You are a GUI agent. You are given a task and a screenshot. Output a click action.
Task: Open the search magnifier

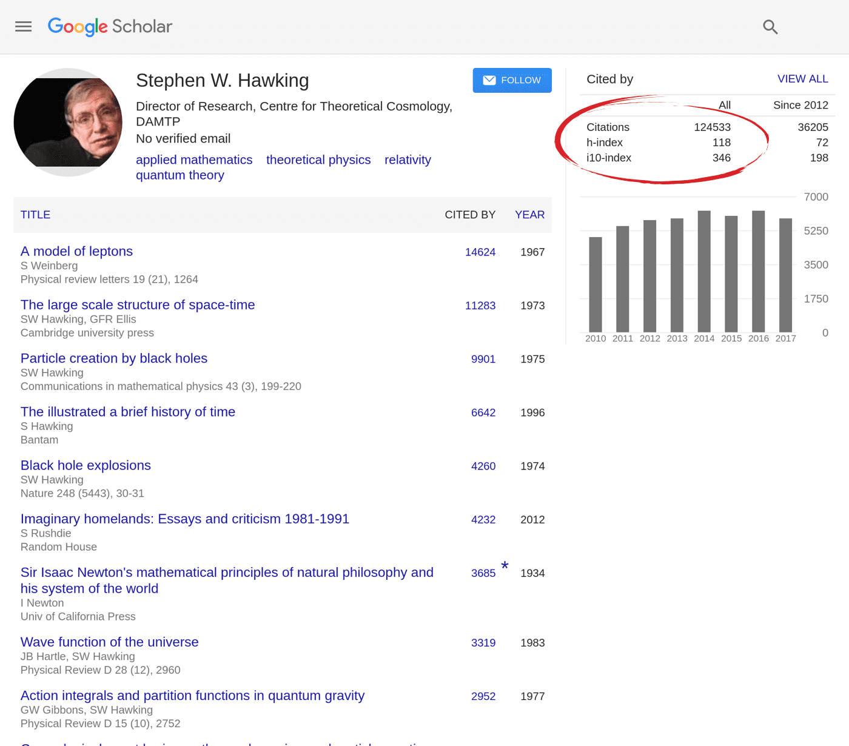click(x=770, y=27)
